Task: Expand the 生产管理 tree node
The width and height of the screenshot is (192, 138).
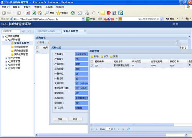Action: click(6, 58)
